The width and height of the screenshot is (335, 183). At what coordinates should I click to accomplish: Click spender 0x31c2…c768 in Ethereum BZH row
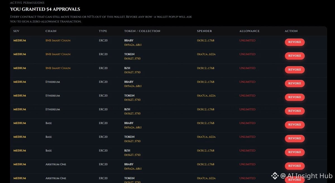click(206, 110)
